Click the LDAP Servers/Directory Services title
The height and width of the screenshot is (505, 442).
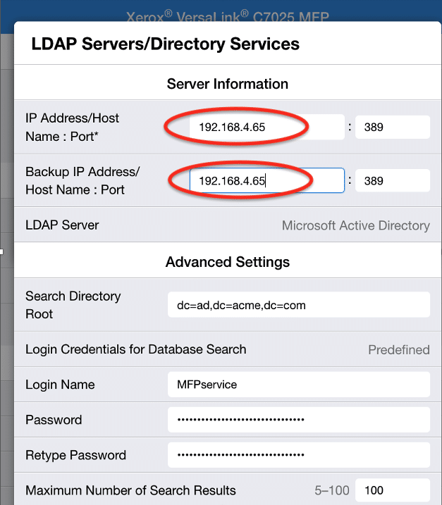point(165,44)
